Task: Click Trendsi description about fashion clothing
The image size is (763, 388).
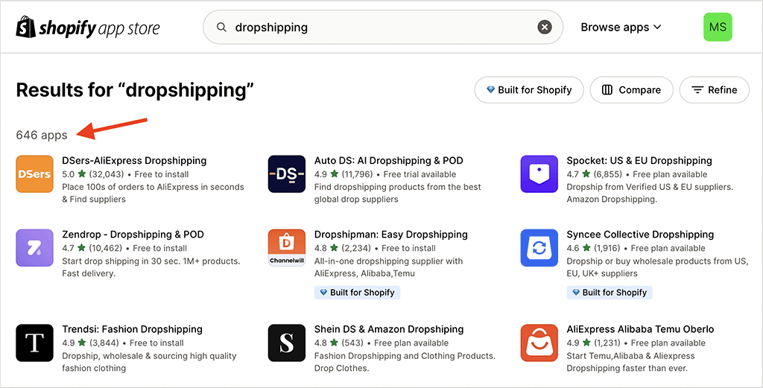Action: tap(149, 362)
